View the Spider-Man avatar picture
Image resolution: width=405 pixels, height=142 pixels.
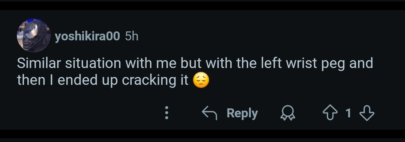34,35
